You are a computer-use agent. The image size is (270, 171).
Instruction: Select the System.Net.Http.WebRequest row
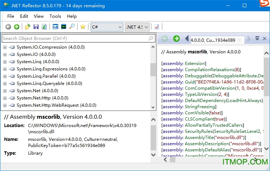coord(56,105)
